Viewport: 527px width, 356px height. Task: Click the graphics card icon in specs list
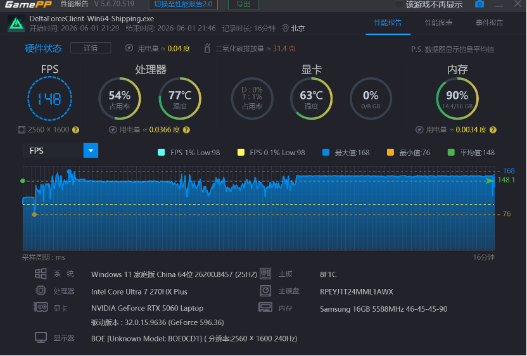point(41,307)
